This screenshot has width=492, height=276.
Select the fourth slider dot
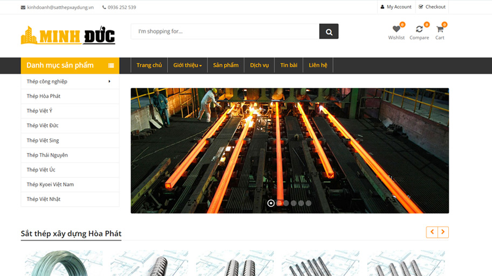pos(293,203)
